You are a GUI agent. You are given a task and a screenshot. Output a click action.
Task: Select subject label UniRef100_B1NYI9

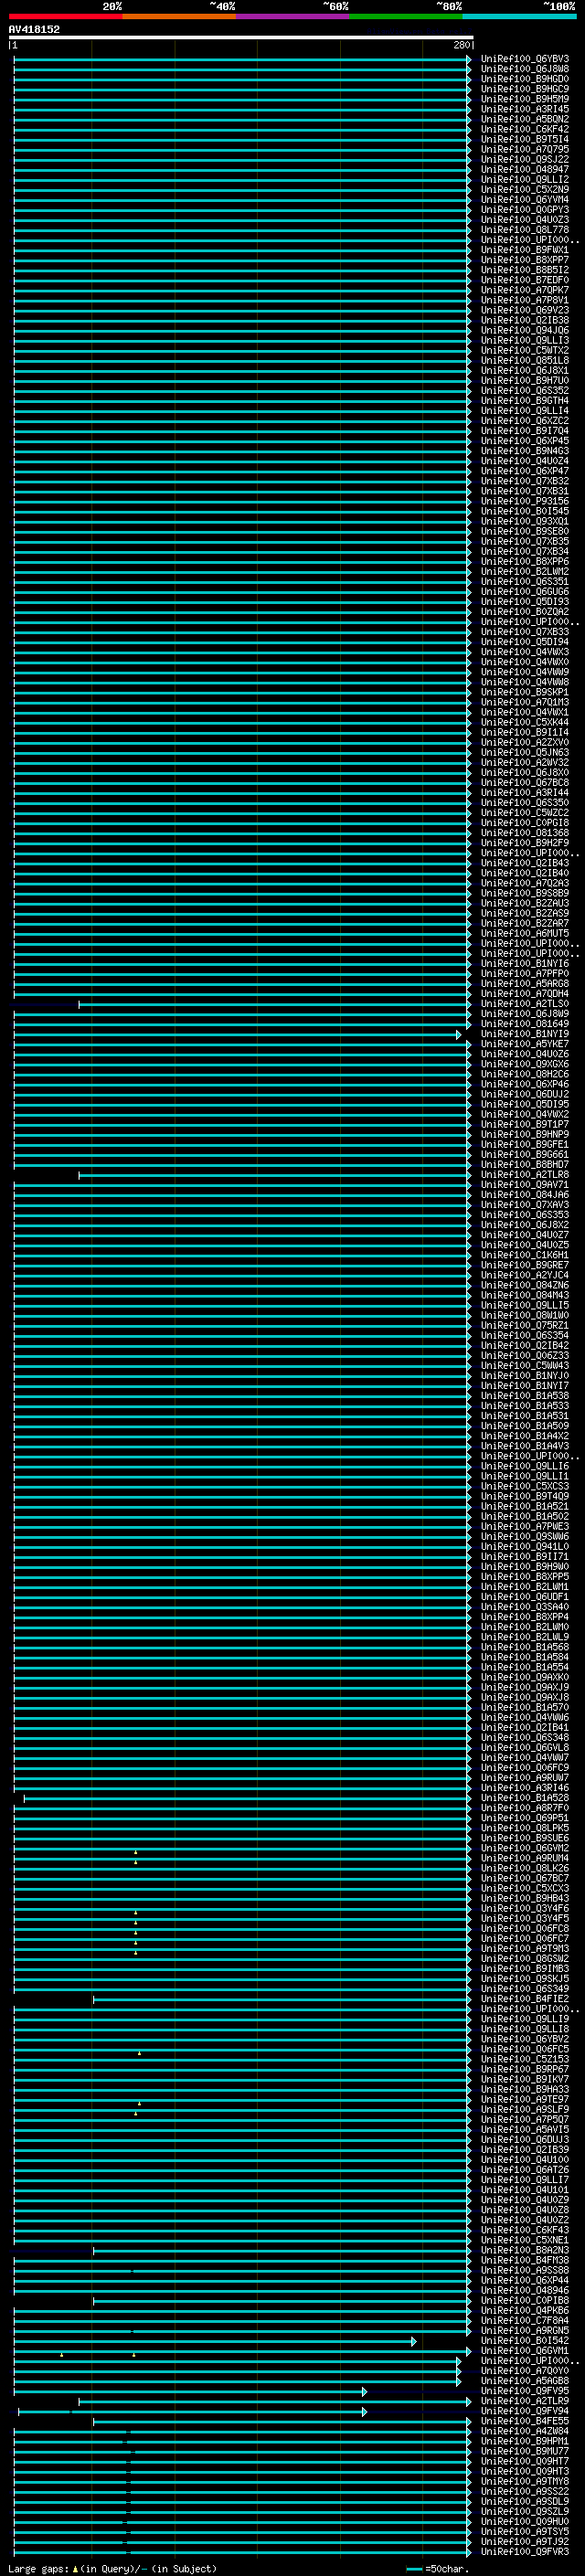(525, 1033)
